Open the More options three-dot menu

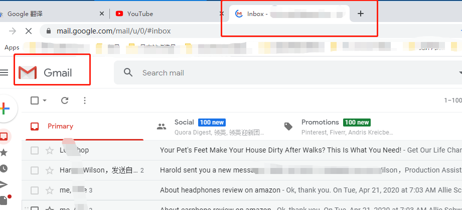[x=85, y=100]
